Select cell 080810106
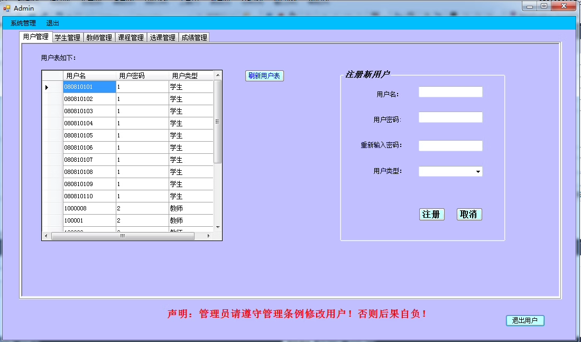Screen dimensions: 581x342 pos(89,147)
